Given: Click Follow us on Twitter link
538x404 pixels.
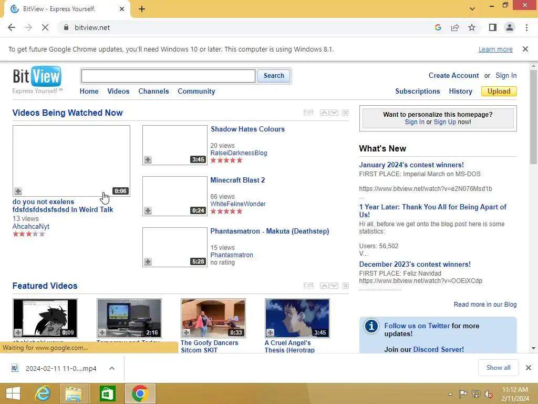Looking at the screenshot, I should pos(417,326).
